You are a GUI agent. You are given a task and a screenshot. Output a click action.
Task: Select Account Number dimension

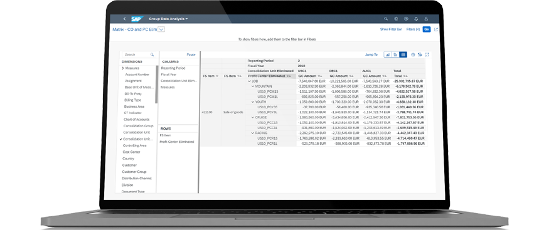(137, 75)
